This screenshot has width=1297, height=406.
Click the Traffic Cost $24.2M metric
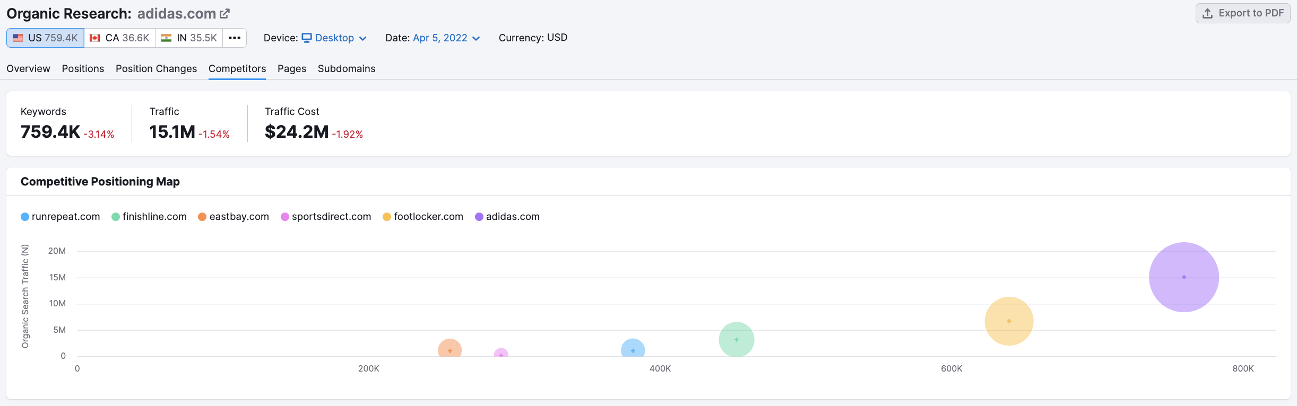coord(297,132)
